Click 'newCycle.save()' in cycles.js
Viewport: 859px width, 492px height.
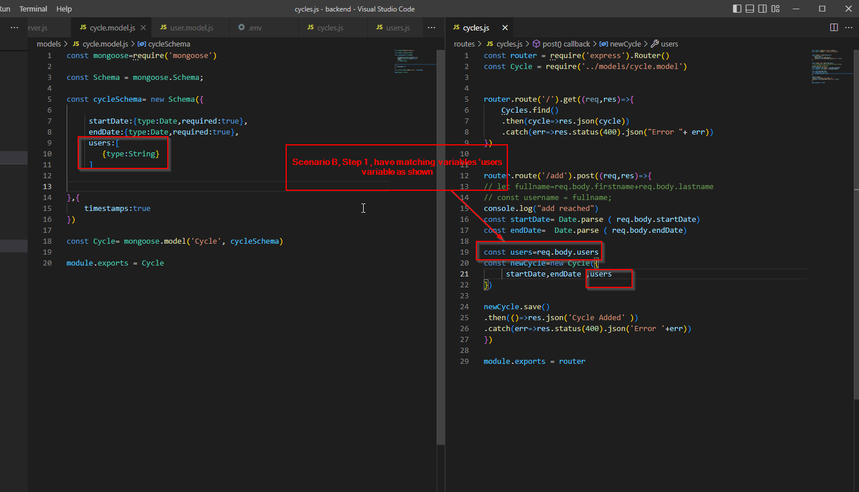click(517, 306)
